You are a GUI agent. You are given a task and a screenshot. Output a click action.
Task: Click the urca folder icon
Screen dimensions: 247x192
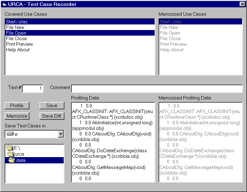coord(11,154)
